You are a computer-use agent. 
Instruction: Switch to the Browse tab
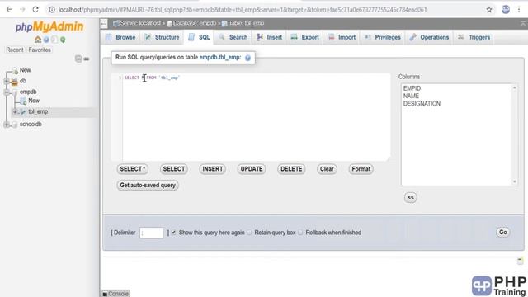pyautogui.click(x=120, y=37)
